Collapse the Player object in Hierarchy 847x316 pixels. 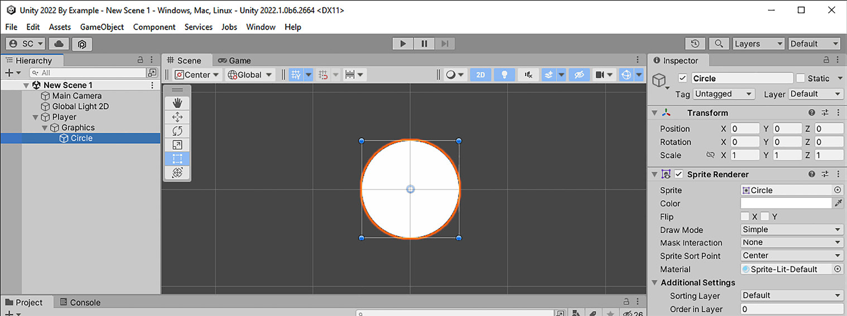tap(36, 117)
